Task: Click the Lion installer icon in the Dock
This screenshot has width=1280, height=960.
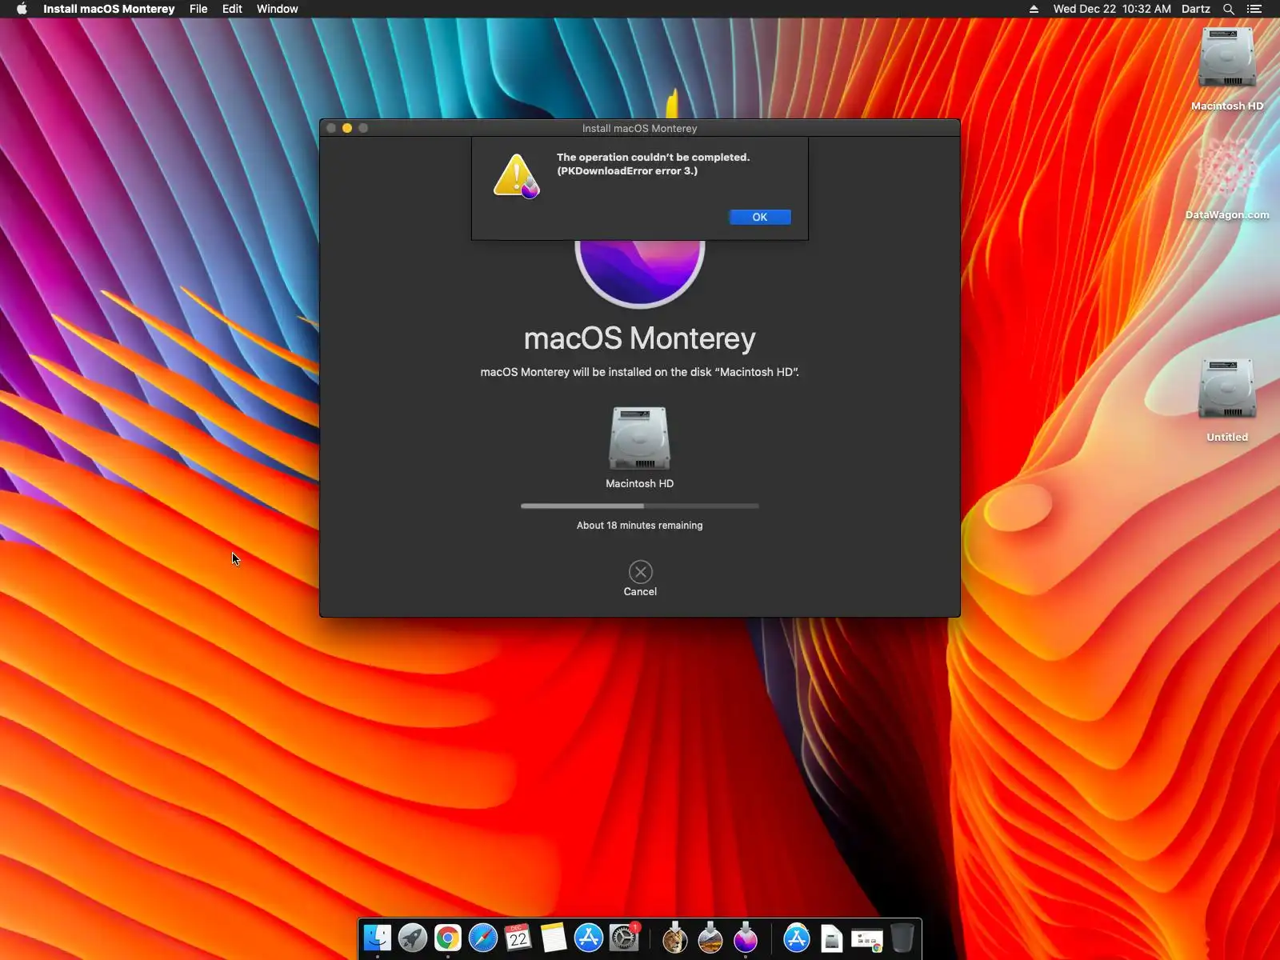Action: click(x=675, y=938)
